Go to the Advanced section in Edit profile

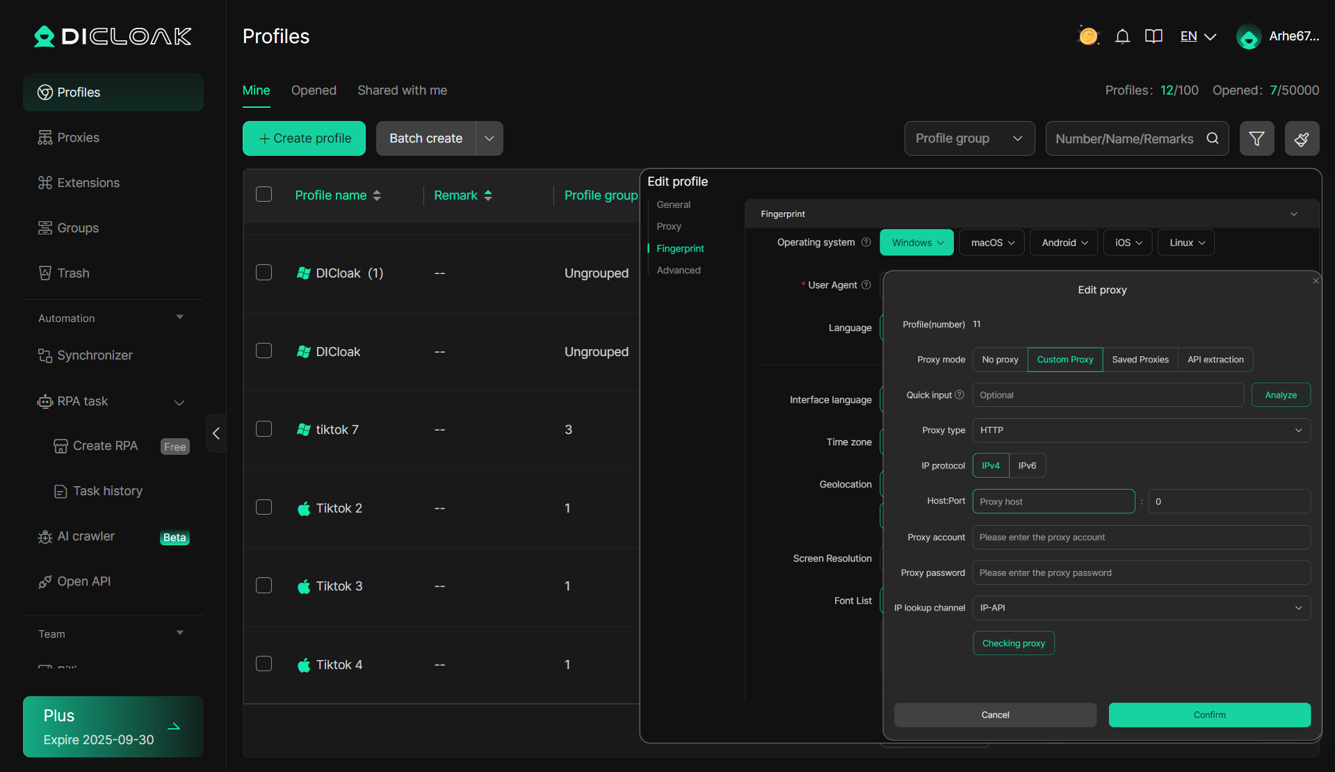679,270
